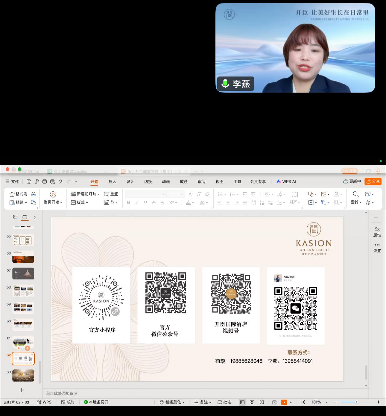Start slideshow with orange play icon
The height and width of the screenshot is (416, 386).
(284, 402)
